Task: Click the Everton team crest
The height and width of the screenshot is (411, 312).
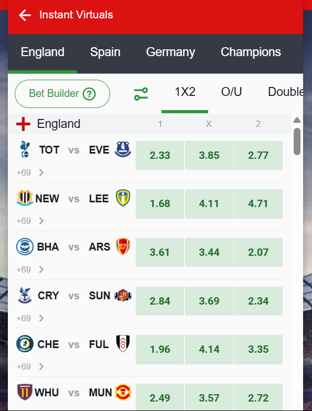Action: pos(123,149)
